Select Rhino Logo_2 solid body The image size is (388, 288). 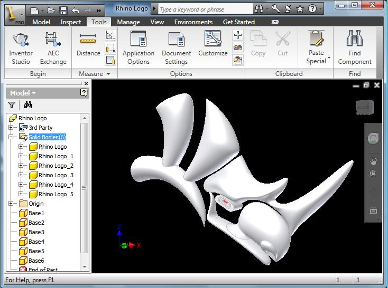[x=56, y=166]
